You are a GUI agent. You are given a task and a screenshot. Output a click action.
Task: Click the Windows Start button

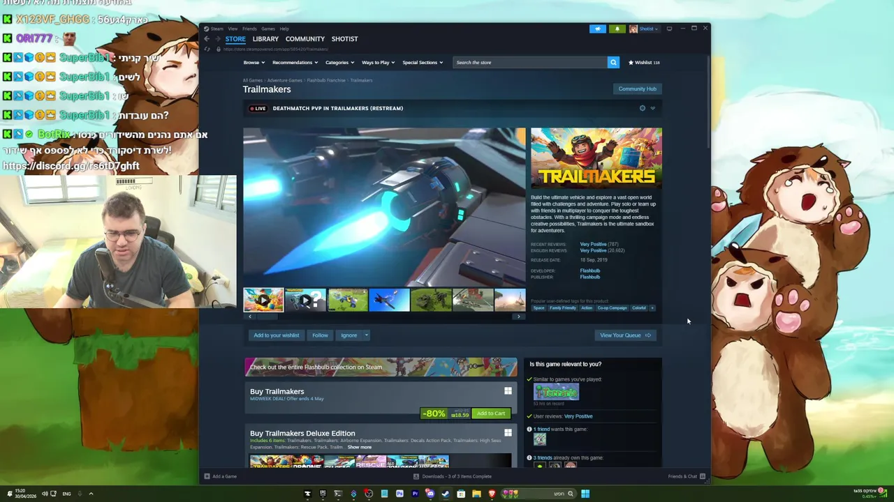coord(585,494)
